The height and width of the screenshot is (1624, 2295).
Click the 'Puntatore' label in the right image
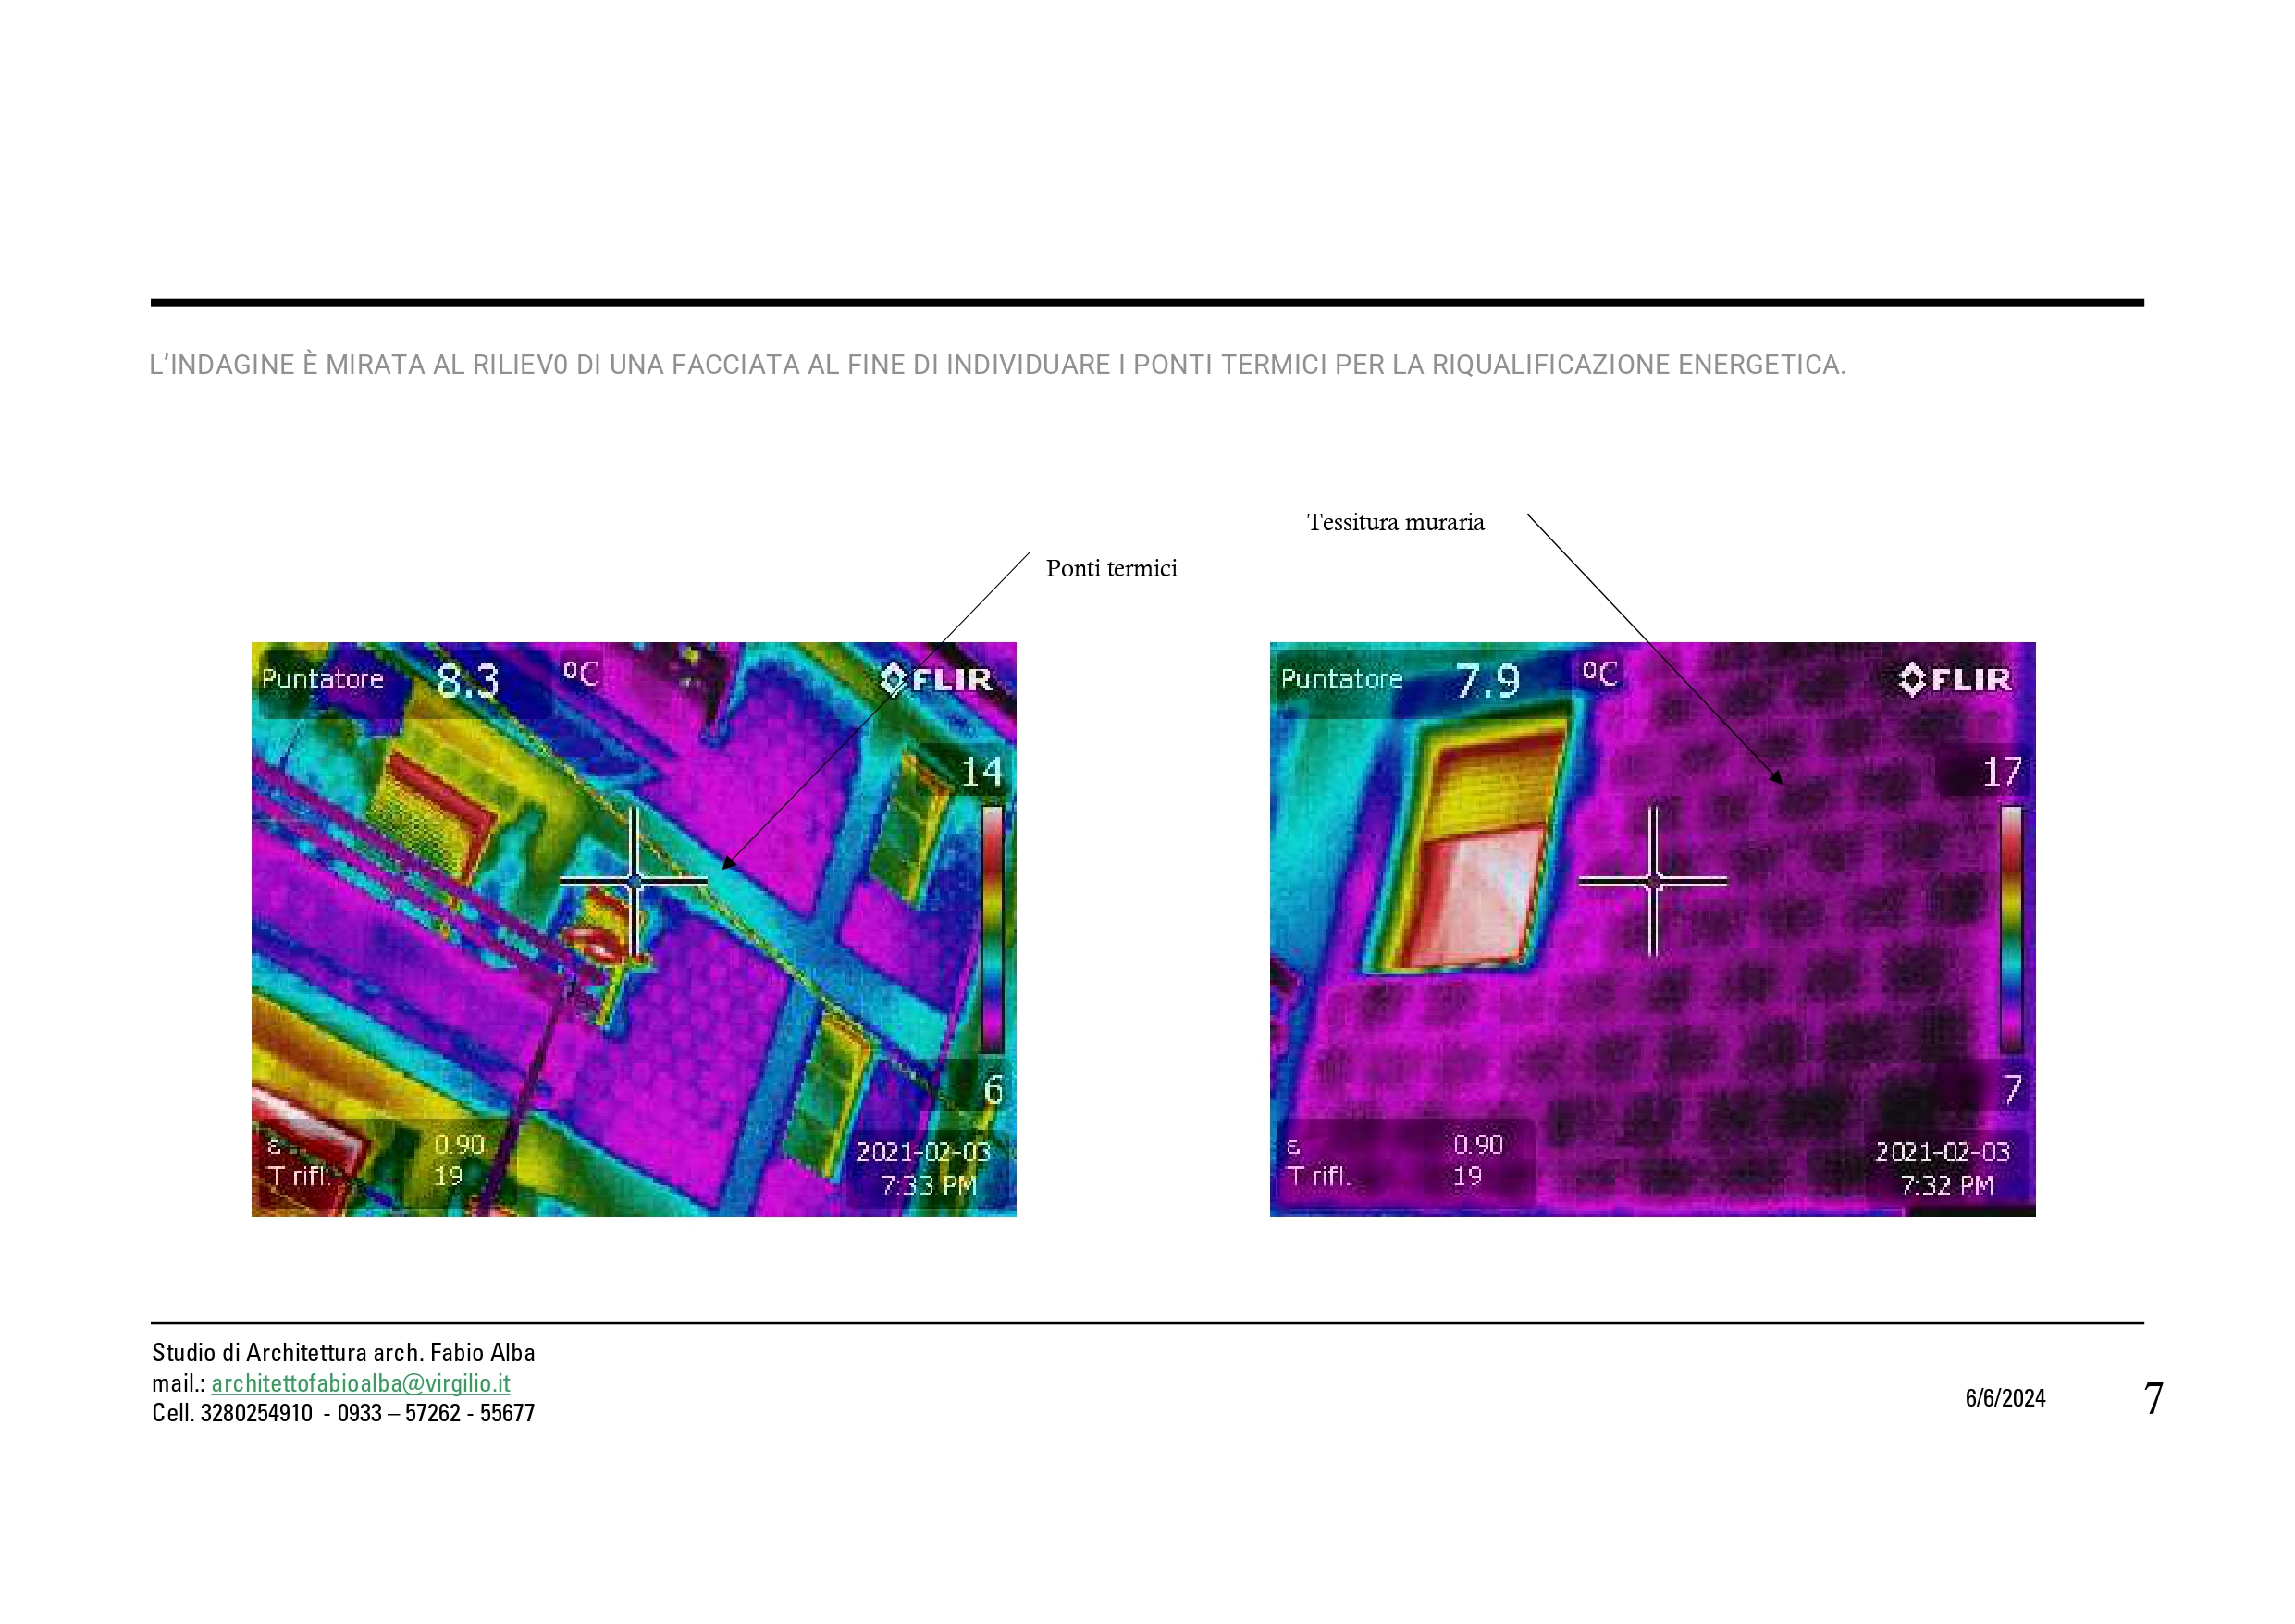(1341, 679)
